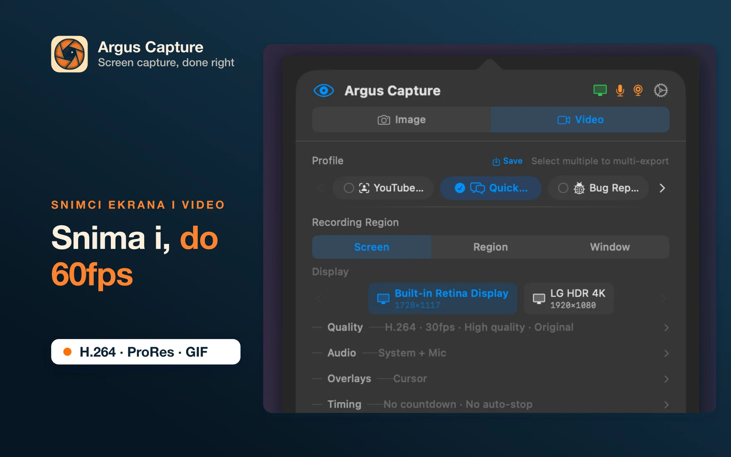Click the 'Cursor' overlays value
Screen dimensions: 731x457
pos(410,379)
